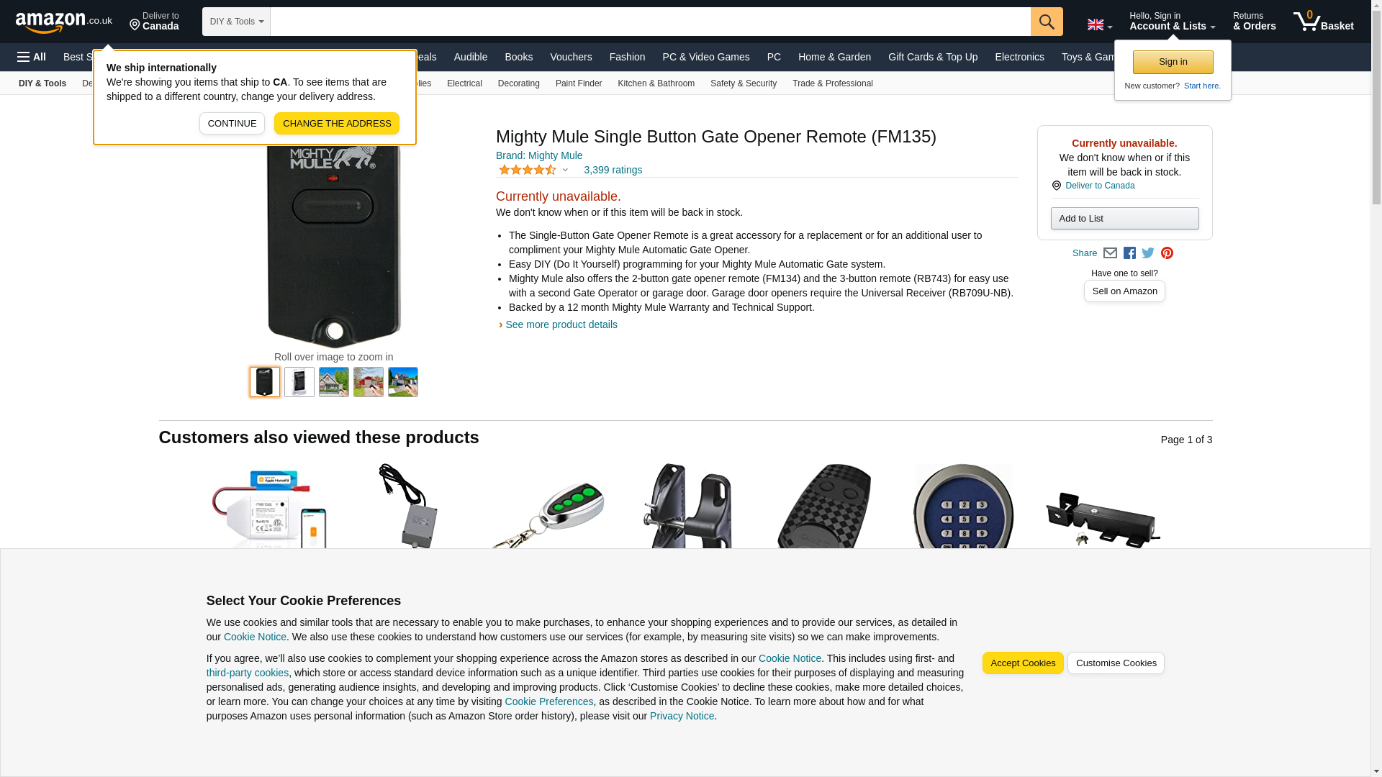Open the Amazon.co.uk home logo
This screenshot has height=777, width=1382.
[64, 22]
